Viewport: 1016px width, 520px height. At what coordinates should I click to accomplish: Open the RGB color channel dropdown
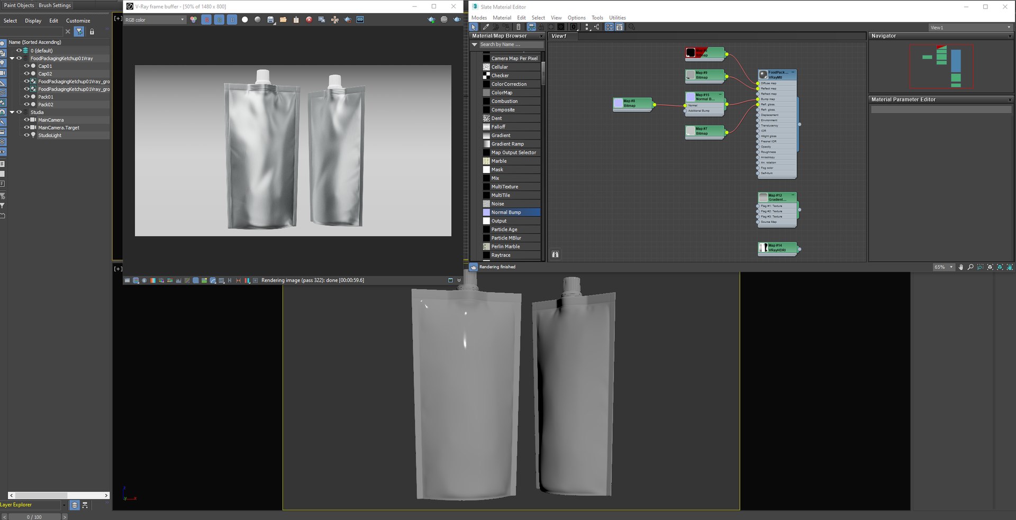[x=155, y=20]
